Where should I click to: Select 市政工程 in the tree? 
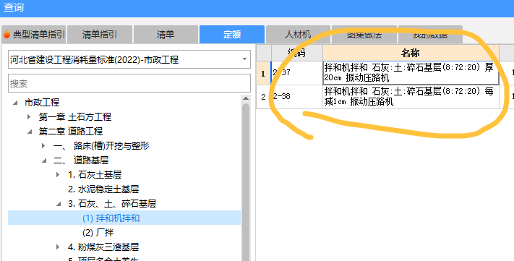coord(42,102)
